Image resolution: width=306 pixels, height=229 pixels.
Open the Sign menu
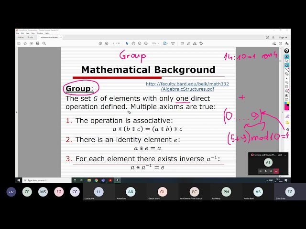click(33, 33)
